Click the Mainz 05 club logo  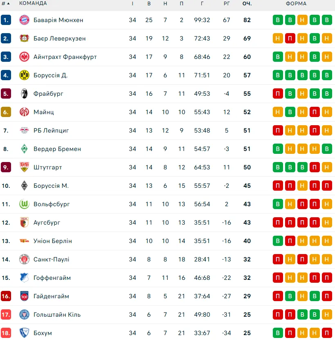(24, 112)
